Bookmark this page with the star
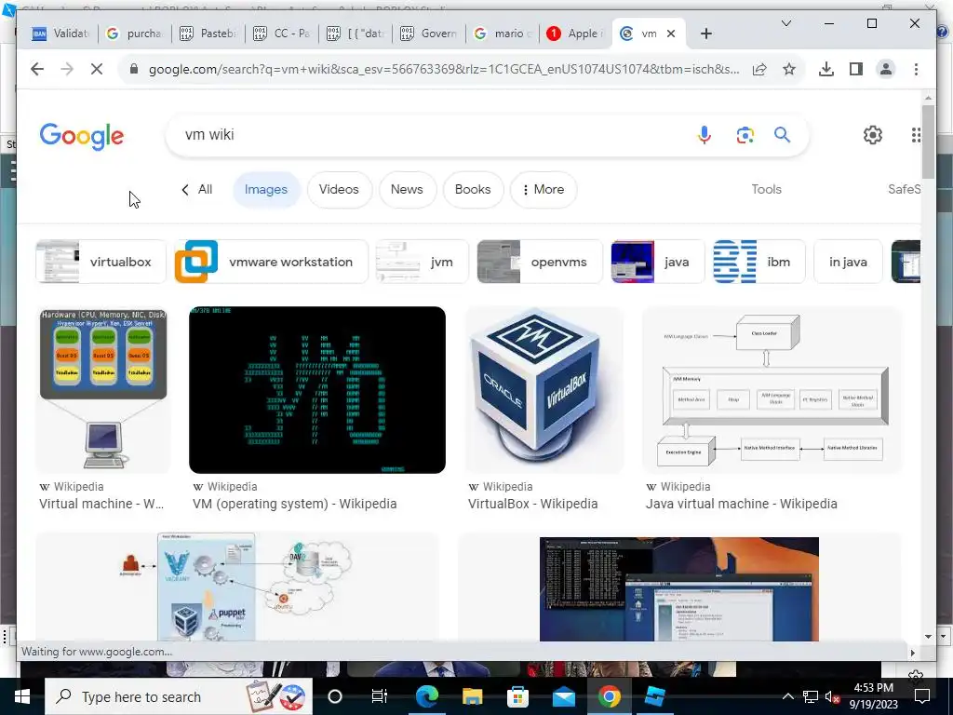Image resolution: width=953 pixels, height=715 pixels. 789,69
